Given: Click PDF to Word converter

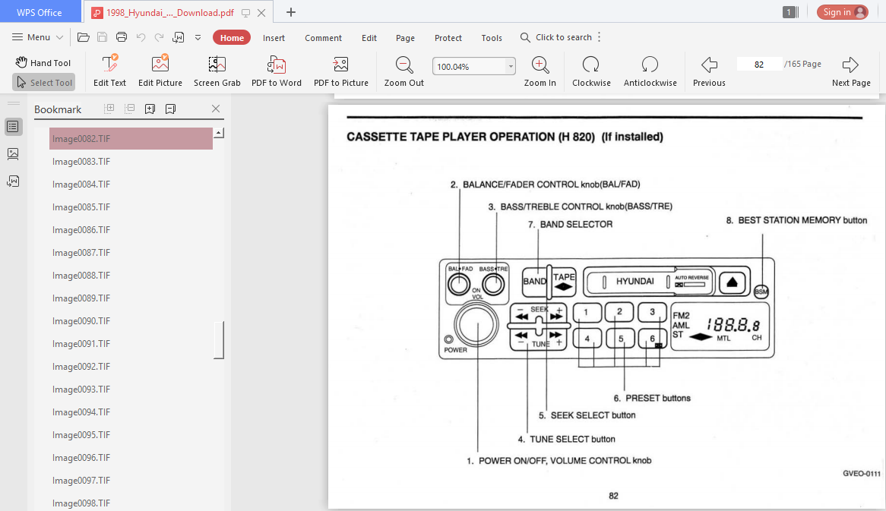Looking at the screenshot, I should [277, 71].
